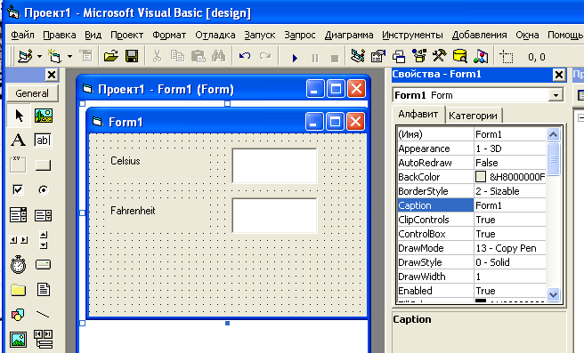
Task: Select the TextBox tool (abl)
Action: (x=44, y=140)
